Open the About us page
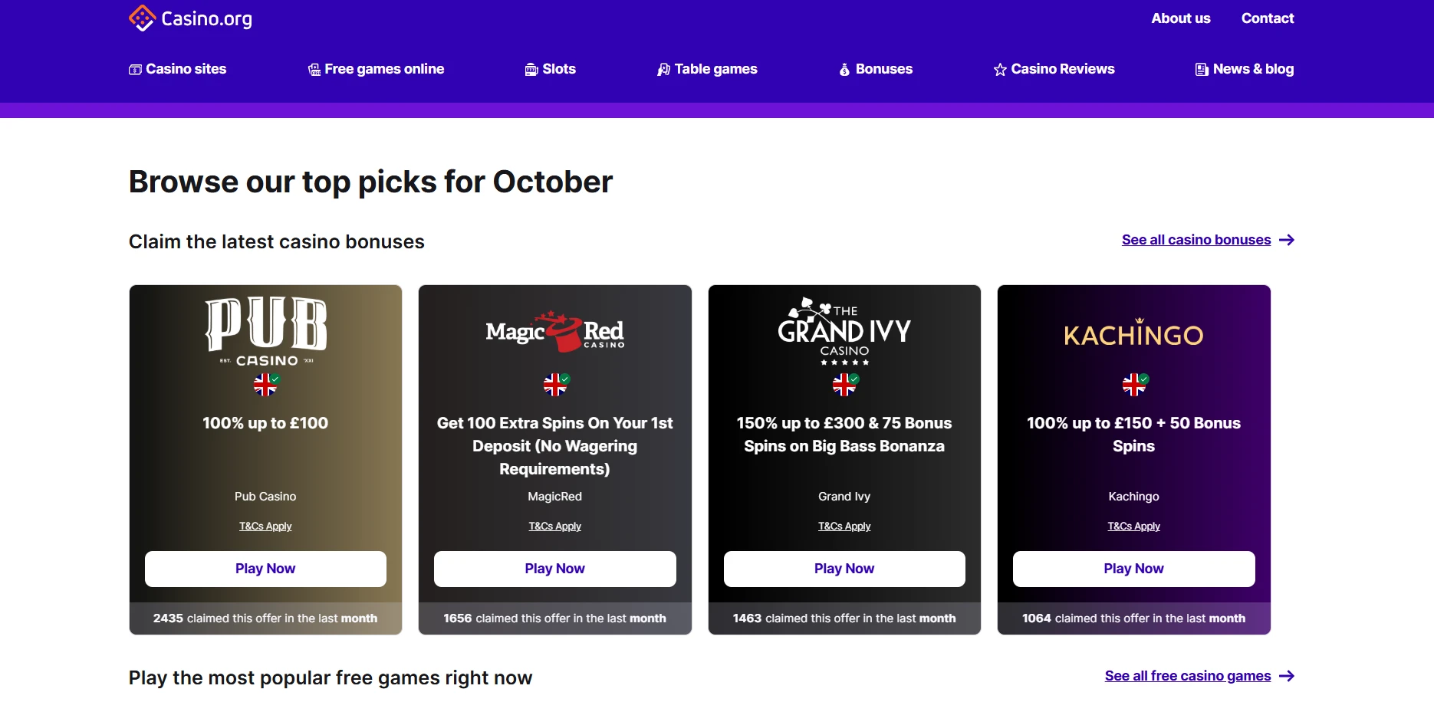Viewport: 1434px width, 702px height. [x=1180, y=18]
